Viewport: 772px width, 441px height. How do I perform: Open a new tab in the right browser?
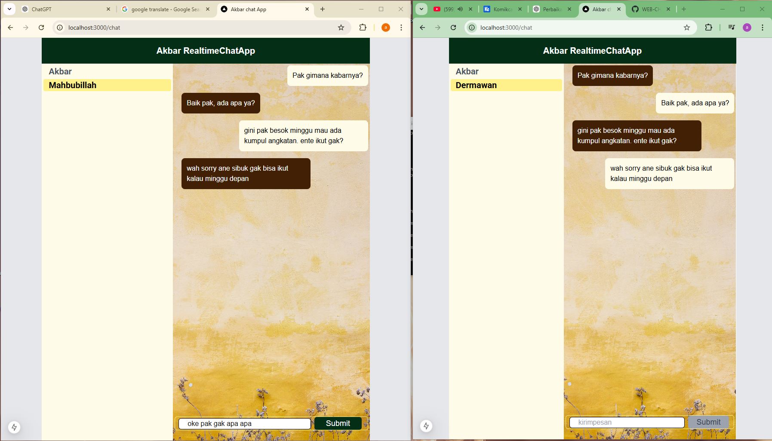(x=684, y=9)
